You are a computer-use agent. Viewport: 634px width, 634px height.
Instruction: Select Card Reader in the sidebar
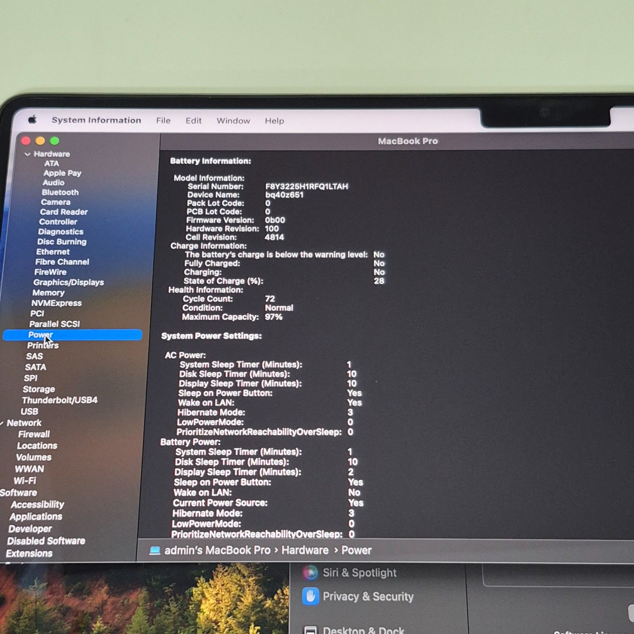(64, 212)
